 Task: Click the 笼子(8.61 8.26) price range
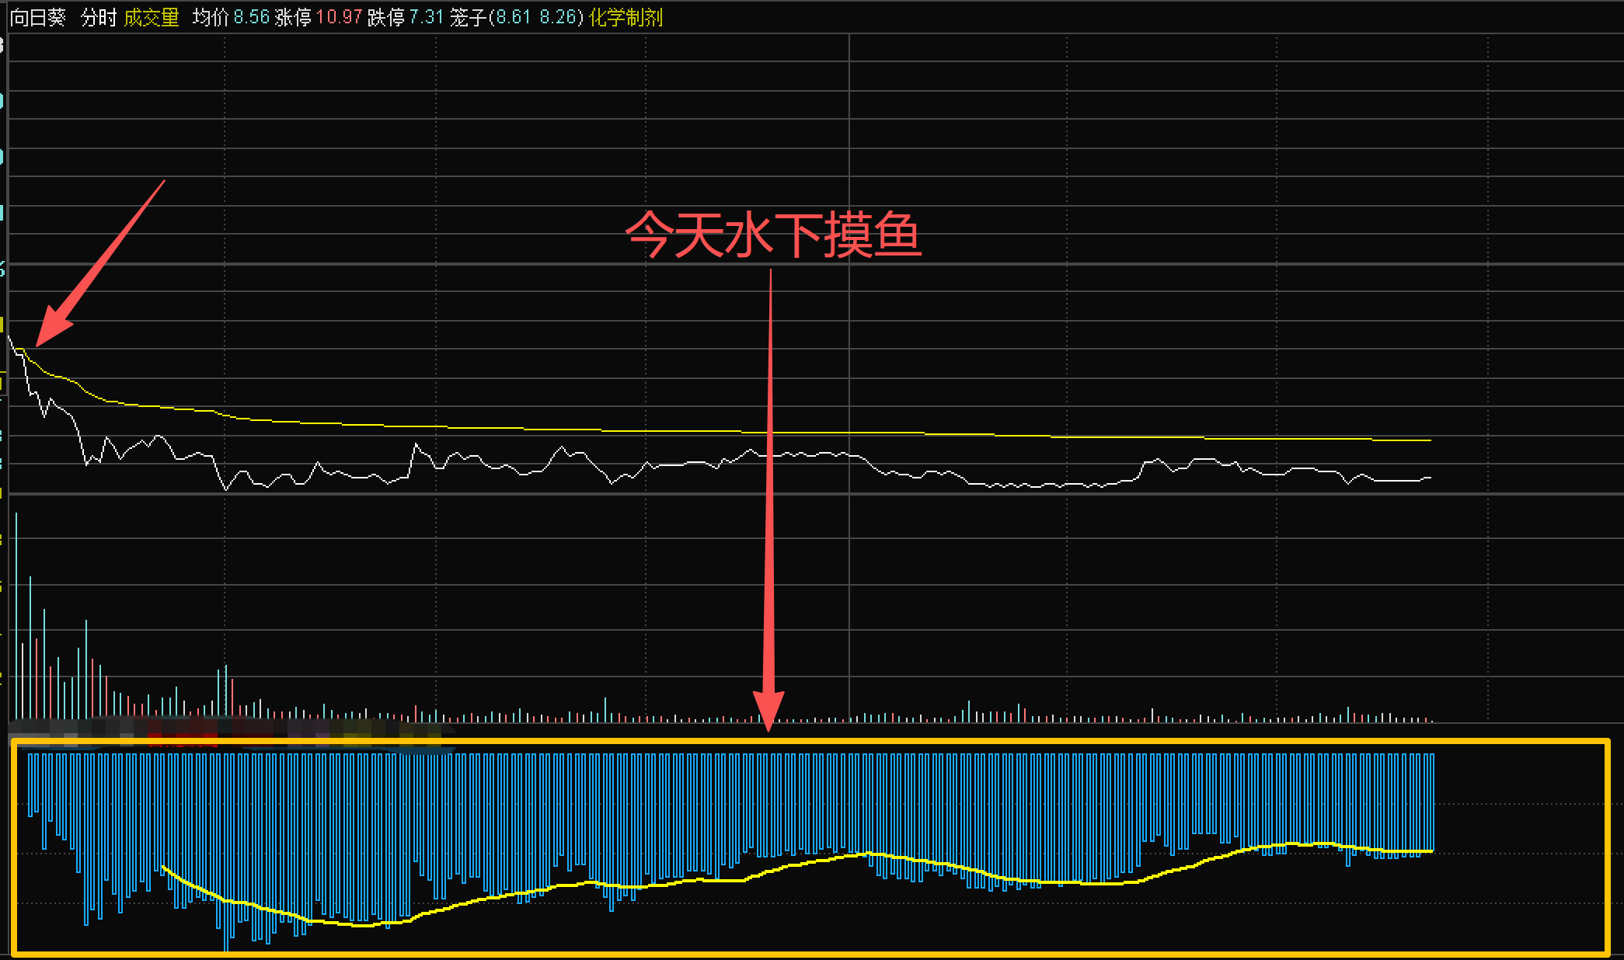516,17
